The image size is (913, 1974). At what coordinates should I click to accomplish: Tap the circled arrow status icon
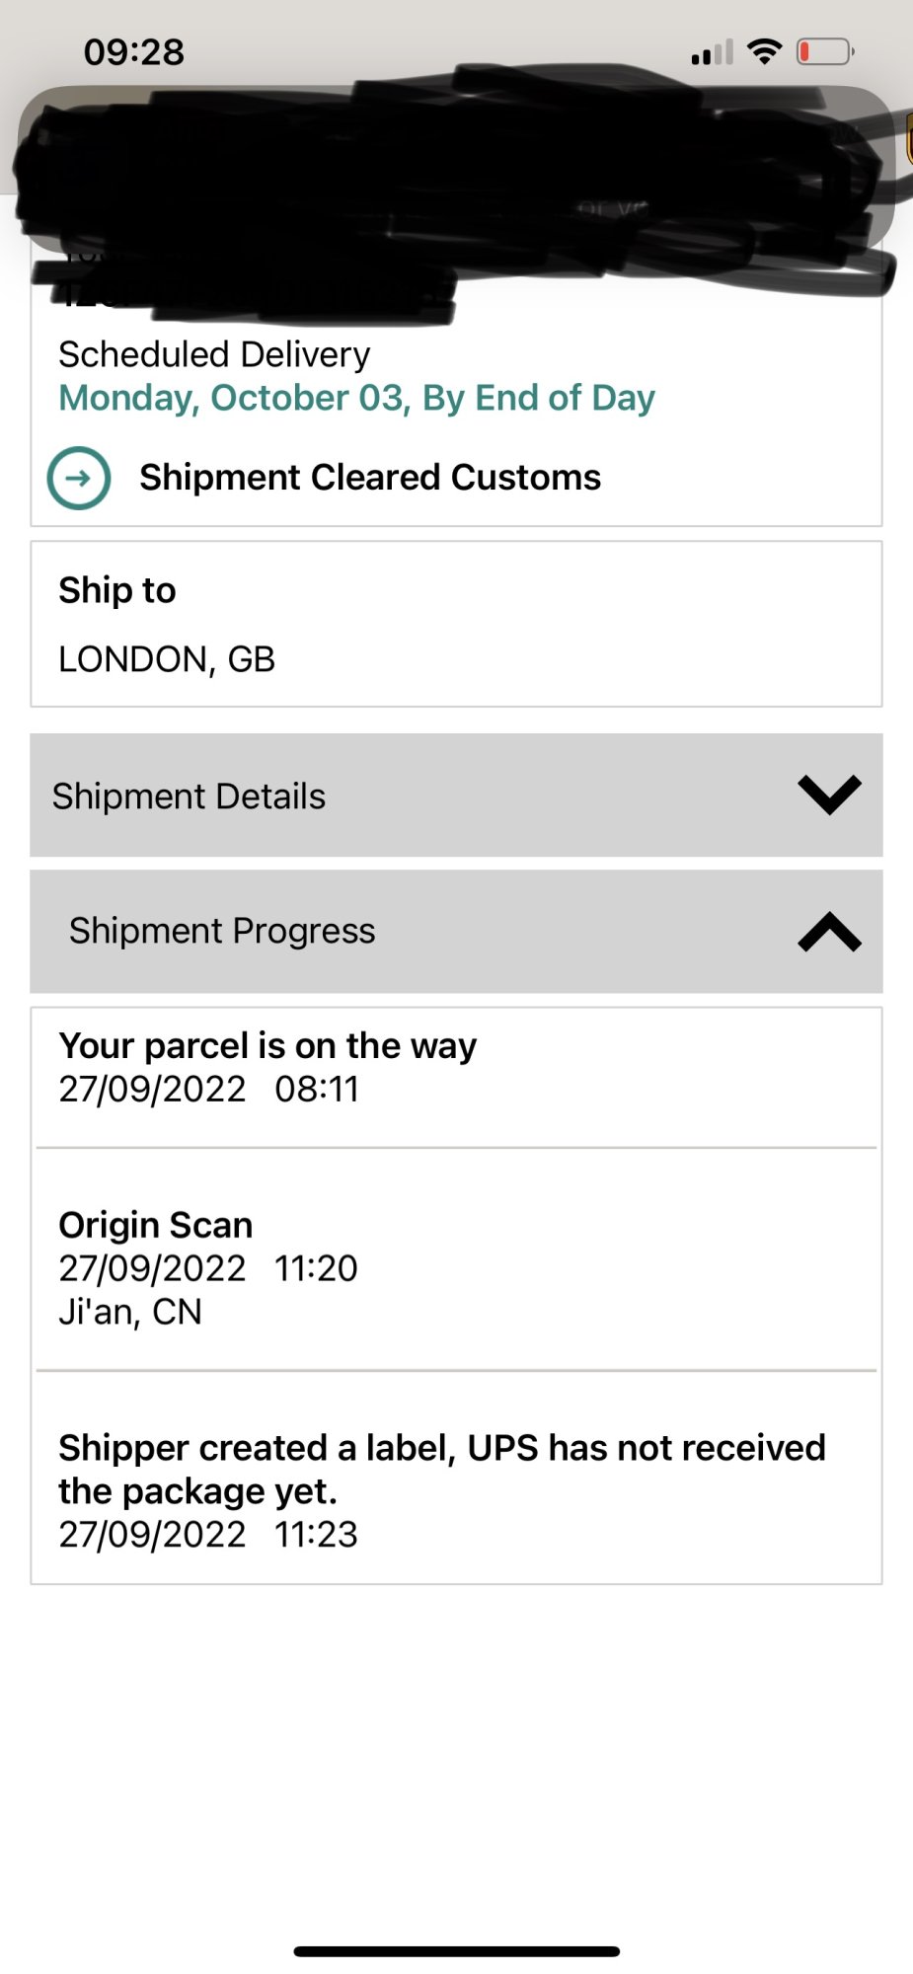tap(79, 479)
